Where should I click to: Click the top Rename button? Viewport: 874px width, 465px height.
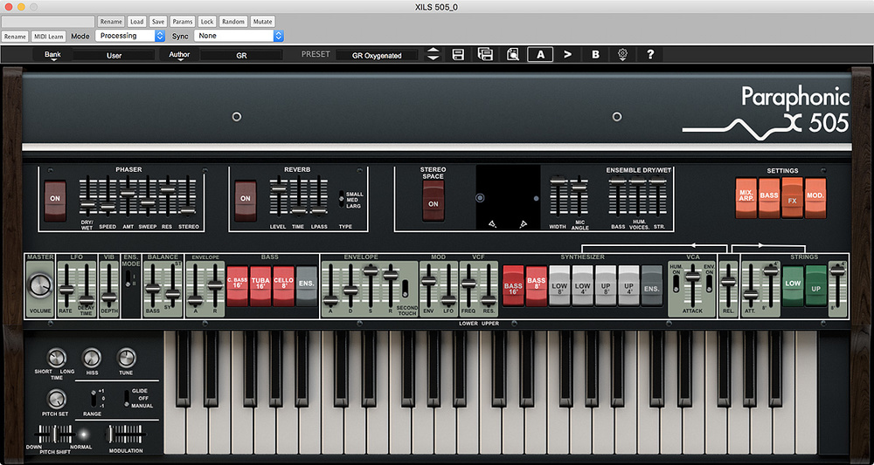click(111, 22)
